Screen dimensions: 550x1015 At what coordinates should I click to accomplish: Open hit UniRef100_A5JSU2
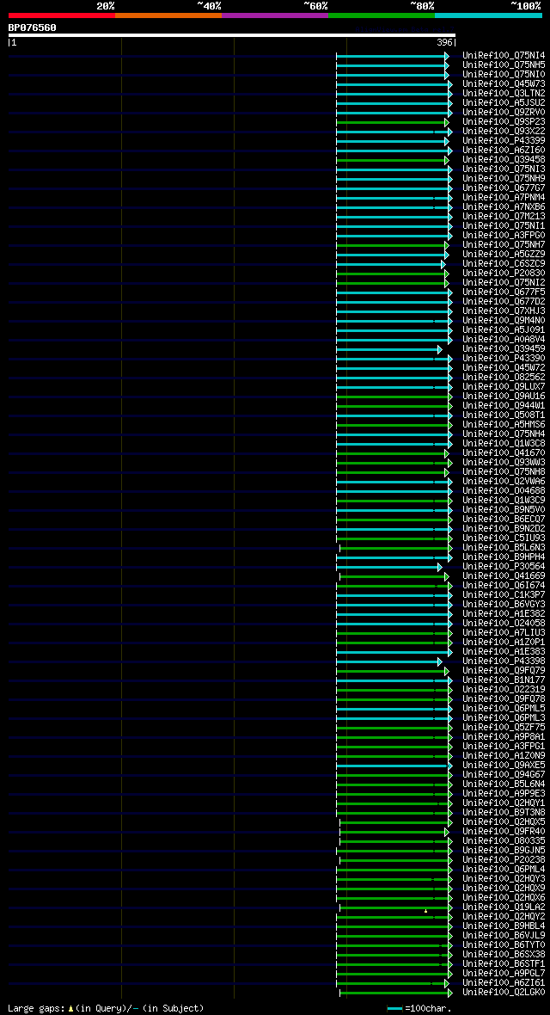pos(504,103)
